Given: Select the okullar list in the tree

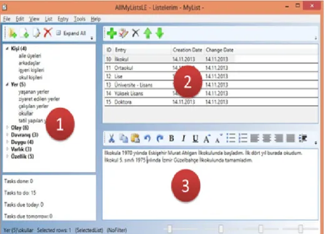Looking at the screenshot, I should tap(26, 113).
